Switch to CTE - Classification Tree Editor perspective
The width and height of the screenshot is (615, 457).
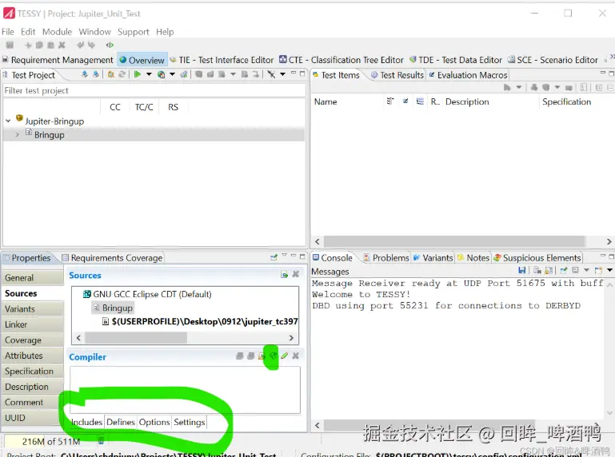point(341,60)
